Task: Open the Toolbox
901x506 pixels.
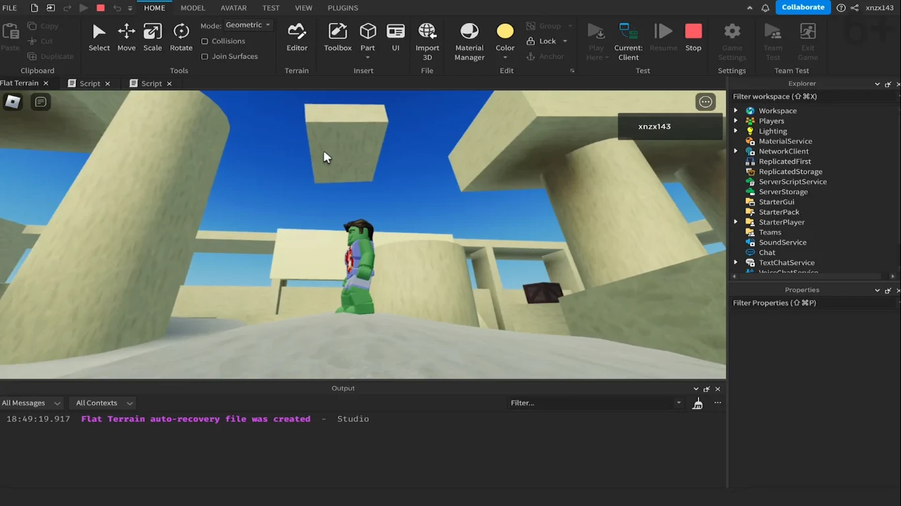Action: (338, 38)
